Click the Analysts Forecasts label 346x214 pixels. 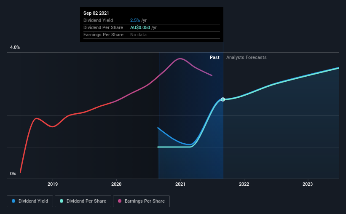[x=246, y=57]
